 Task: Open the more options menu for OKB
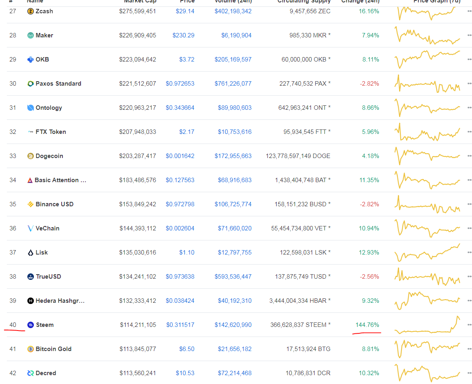469,60
